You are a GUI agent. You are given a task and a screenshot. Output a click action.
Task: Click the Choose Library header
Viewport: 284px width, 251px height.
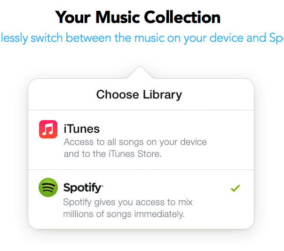pos(139,94)
